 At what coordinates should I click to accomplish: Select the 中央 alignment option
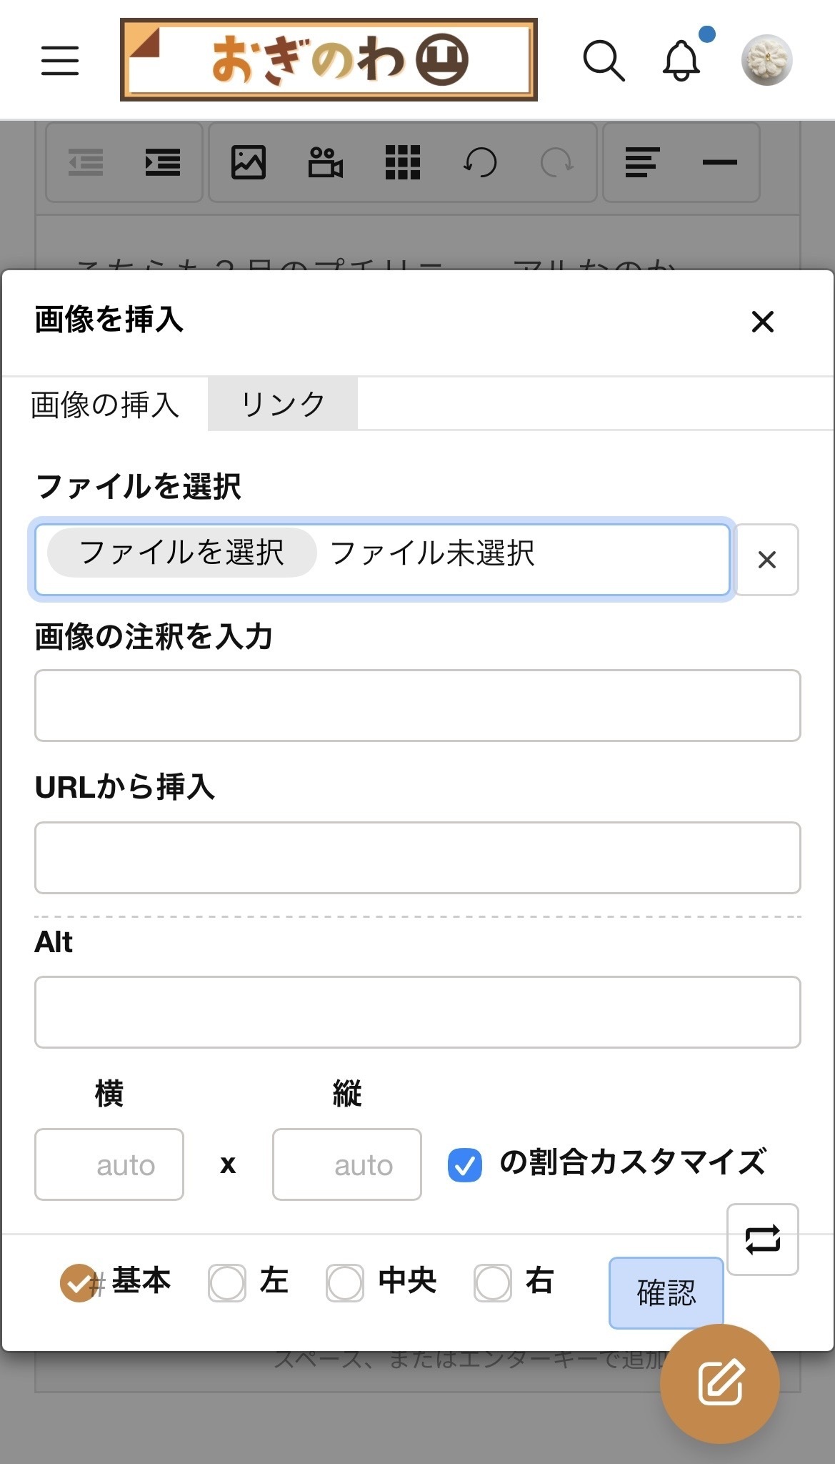point(345,1282)
